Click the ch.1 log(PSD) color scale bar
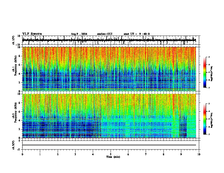The height and width of the screenshot is (173, 224). pos(204,72)
